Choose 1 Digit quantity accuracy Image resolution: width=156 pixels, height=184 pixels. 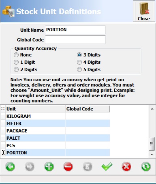click(16, 62)
